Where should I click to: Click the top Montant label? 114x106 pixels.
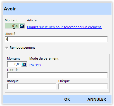pyautogui.click(x=11, y=20)
